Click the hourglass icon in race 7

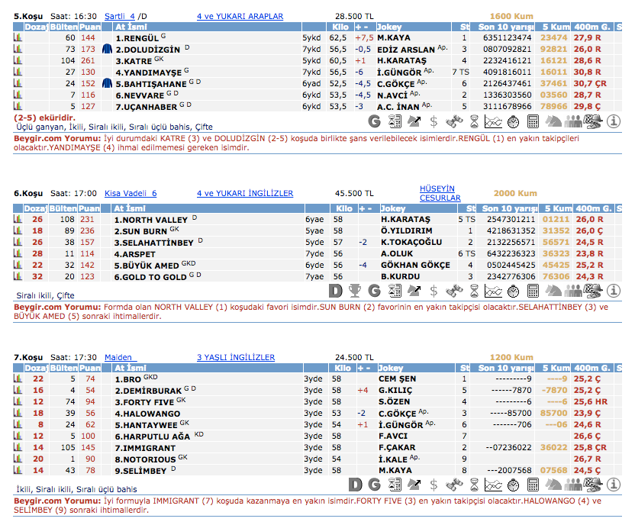coord(474,485)
